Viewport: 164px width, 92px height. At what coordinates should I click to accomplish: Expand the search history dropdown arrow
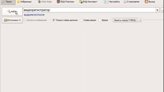click(x=157, y=10)
